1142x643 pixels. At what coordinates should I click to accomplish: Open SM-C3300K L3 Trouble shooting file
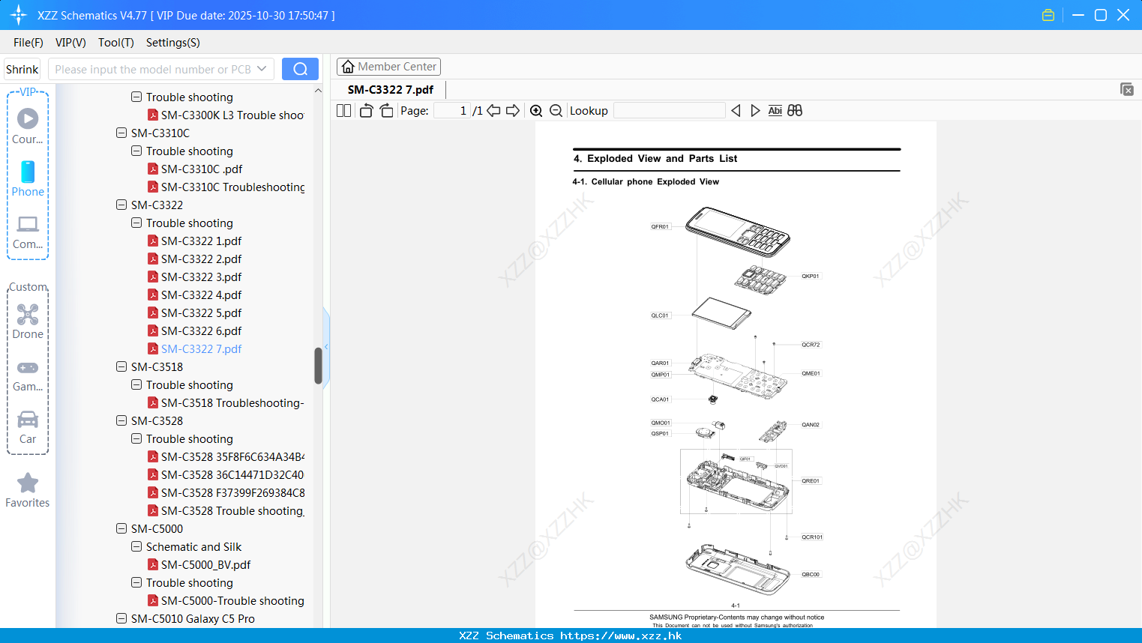pyautogui.click(x=226, y=115)
